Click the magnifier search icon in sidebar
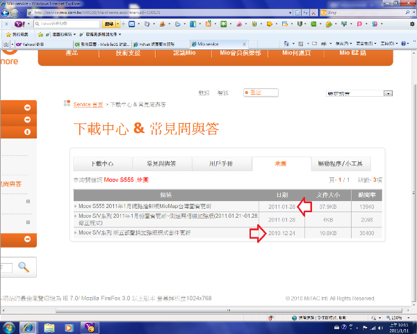Screen dimensions: 417x334 point(24,267)
